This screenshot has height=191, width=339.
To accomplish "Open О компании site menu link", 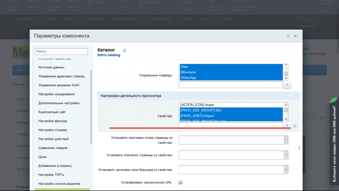I will coord(25,19).
